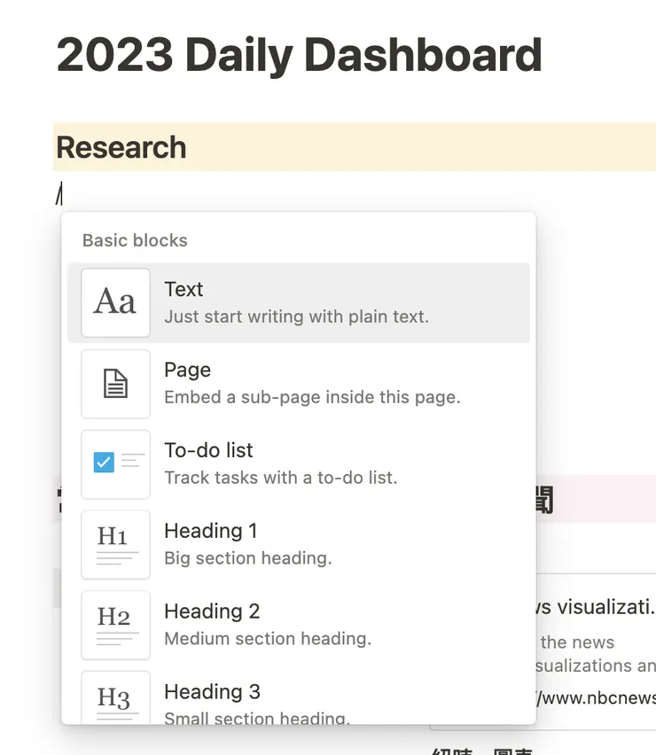Click the H3 heading block icon
This screenshot has height=755, width=656.
tap(115, 700)
